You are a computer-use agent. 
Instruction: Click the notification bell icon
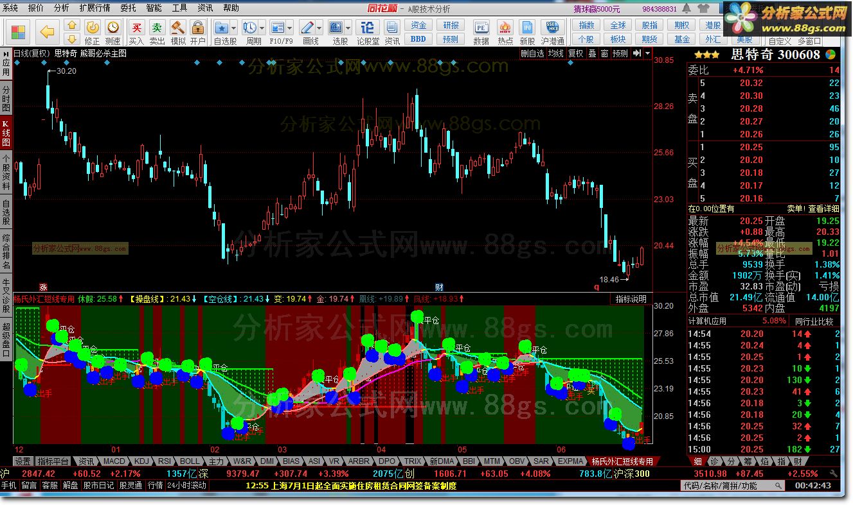(688, 8)
